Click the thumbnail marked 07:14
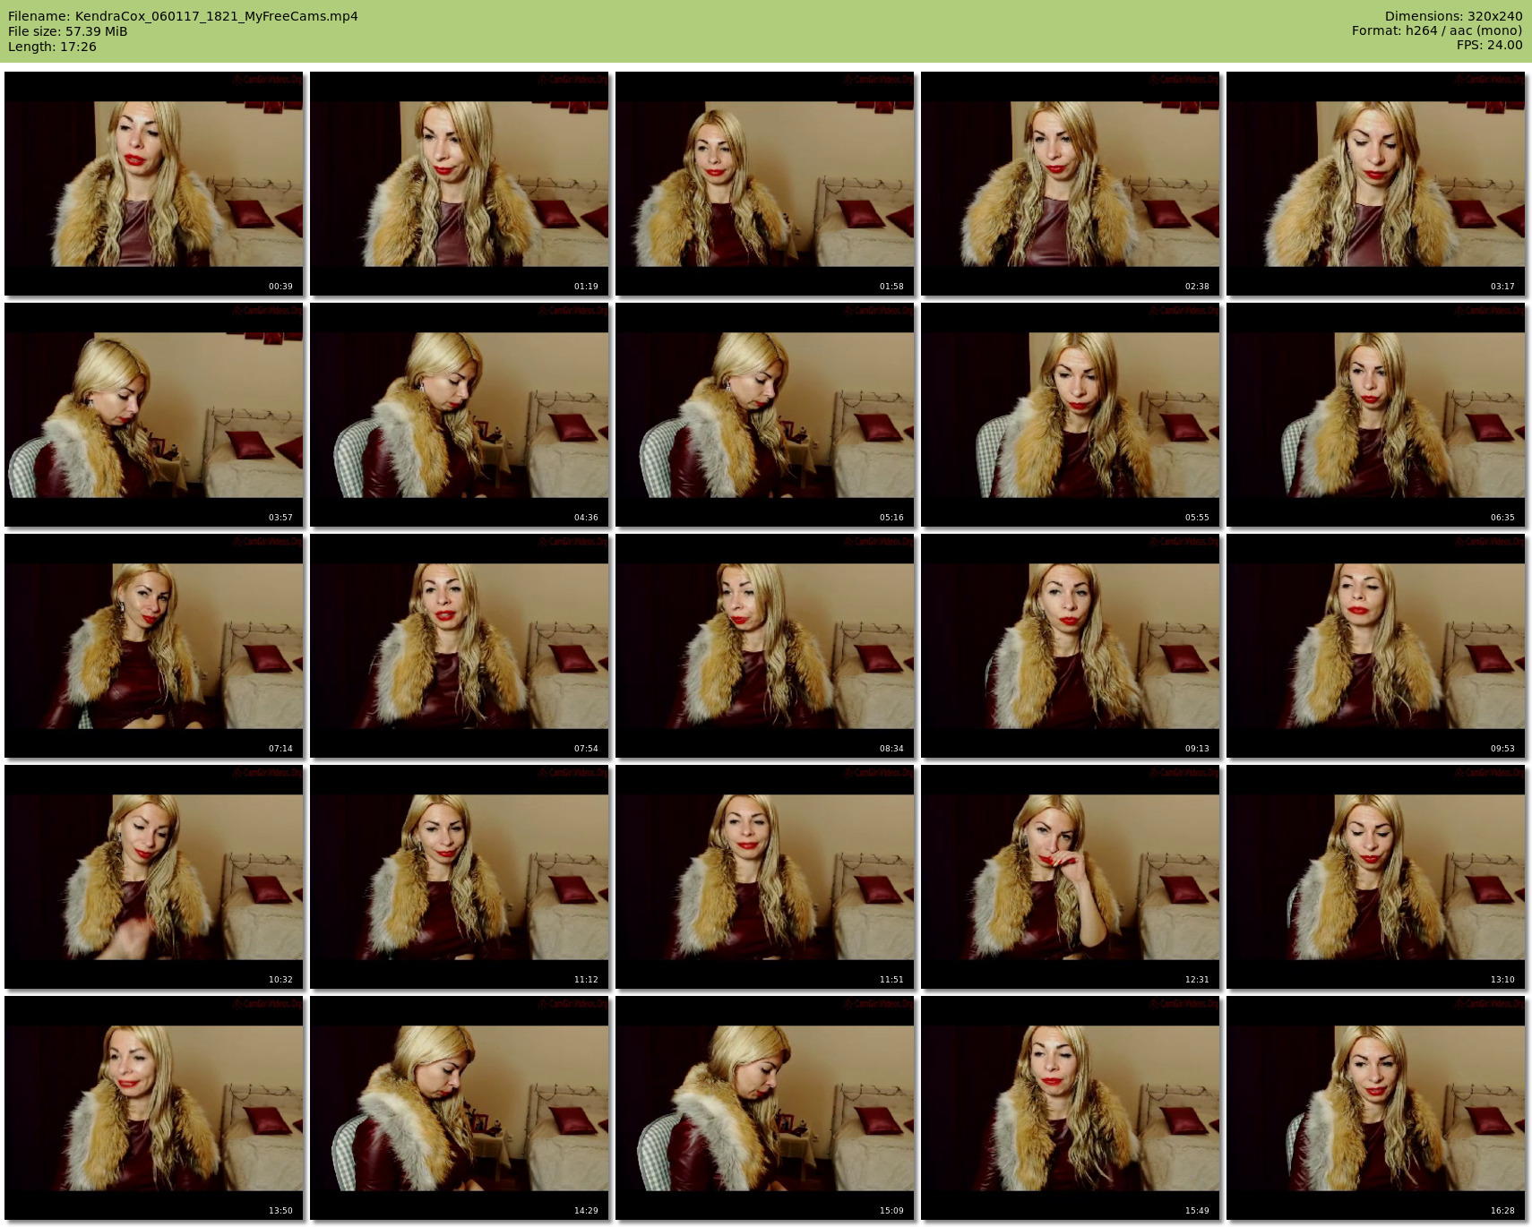This screenshot has width=1532, height=1227. pyautogui.click(x=154, y=646)
